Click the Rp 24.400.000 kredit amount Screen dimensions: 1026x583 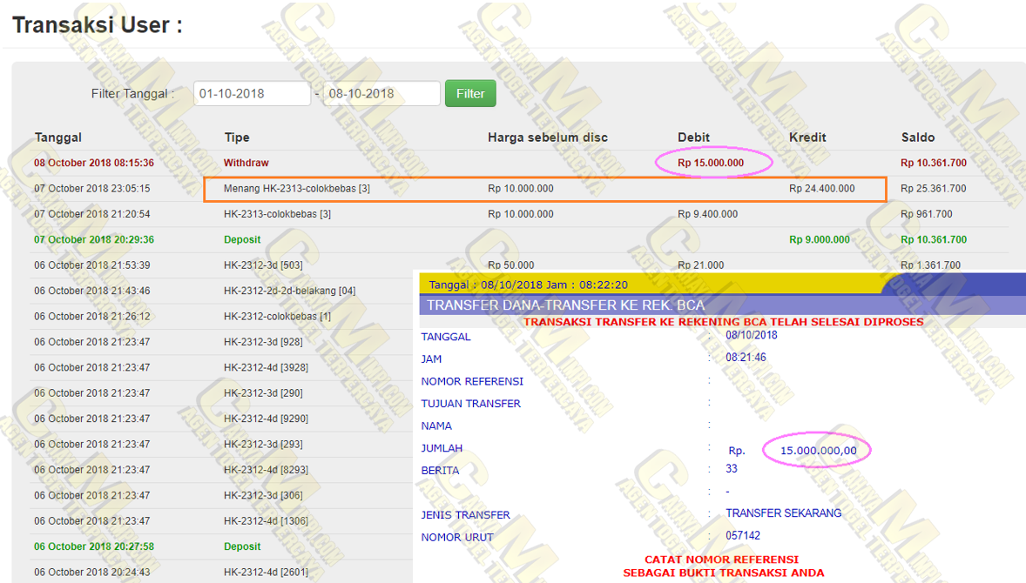coord(821,189)
